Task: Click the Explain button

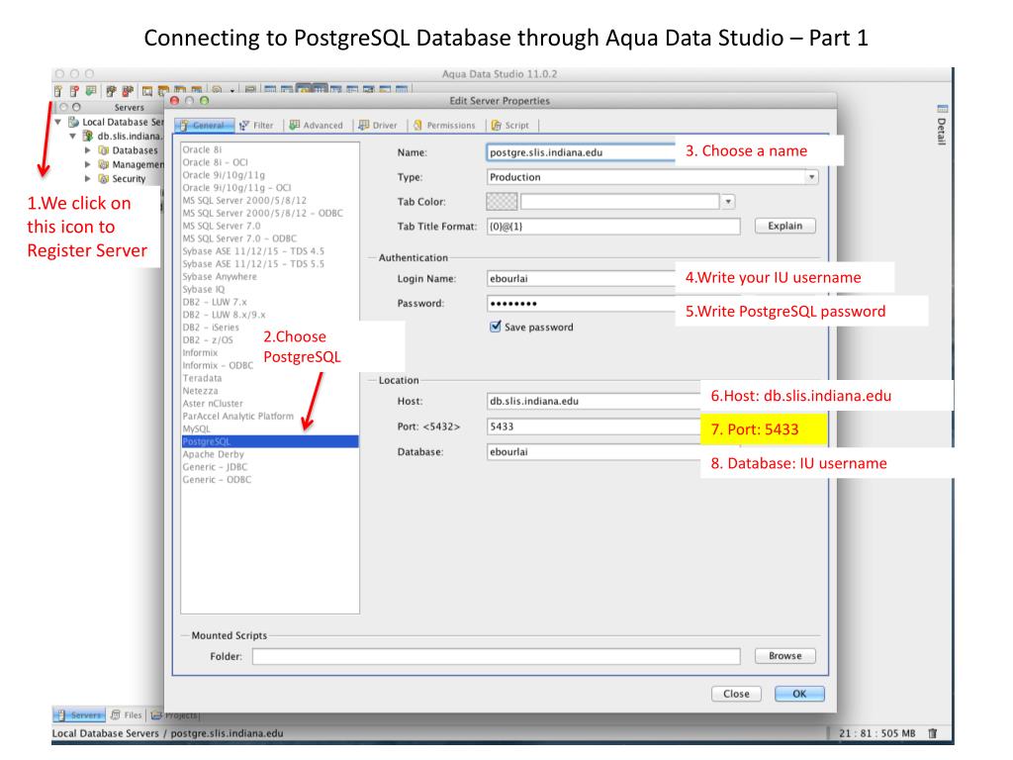Action: tap(784, 226)
